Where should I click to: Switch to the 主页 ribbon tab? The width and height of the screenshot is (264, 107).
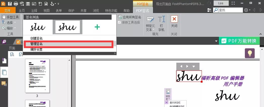(x=22, y=11)
